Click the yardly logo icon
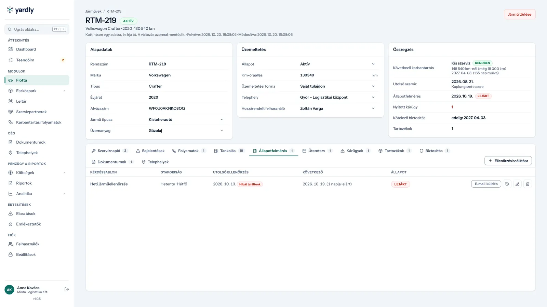Viewport: 547px width, 307px height. point(10,10)
